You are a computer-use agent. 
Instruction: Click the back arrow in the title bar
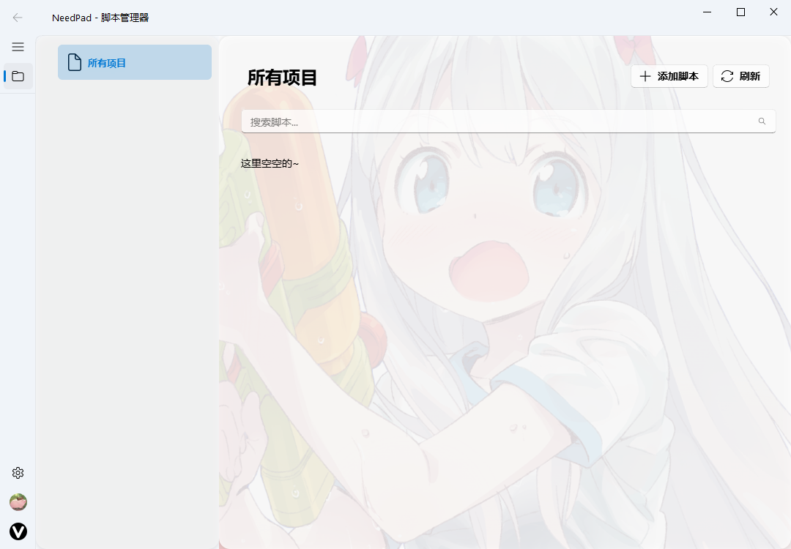tap(17, 17)
